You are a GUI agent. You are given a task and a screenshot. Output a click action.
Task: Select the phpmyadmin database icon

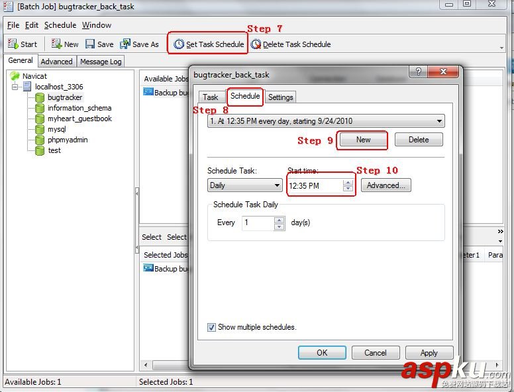(x=40, y=140)
